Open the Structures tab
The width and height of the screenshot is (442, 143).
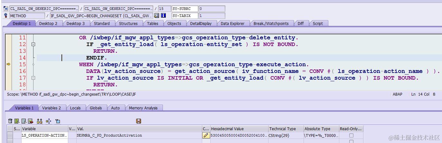point(128,23)
